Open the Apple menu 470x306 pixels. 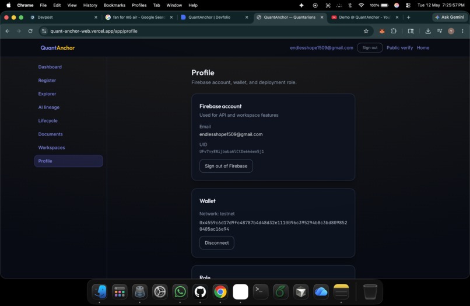8,5
